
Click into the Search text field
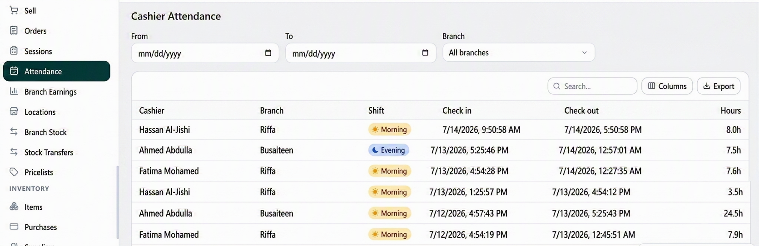[x=592, y=86]
